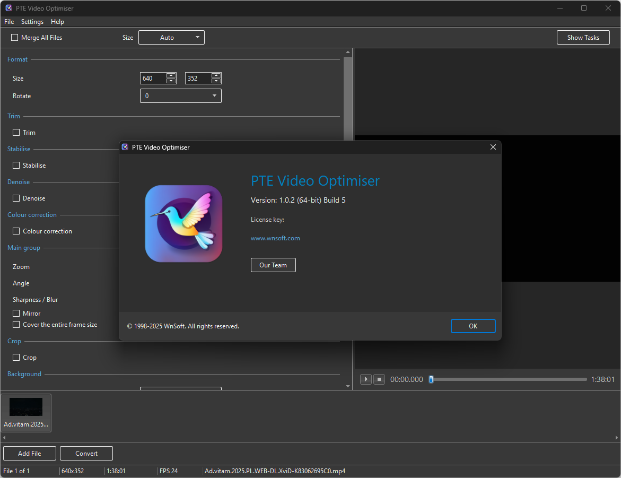This screenshot has height=478, width=621.
Task: Open the File menu
Action: 9,21
